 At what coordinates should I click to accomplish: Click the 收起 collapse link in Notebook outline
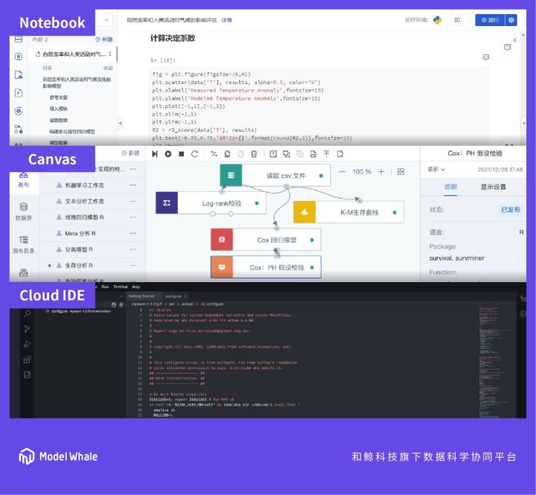tap(108, 68)
